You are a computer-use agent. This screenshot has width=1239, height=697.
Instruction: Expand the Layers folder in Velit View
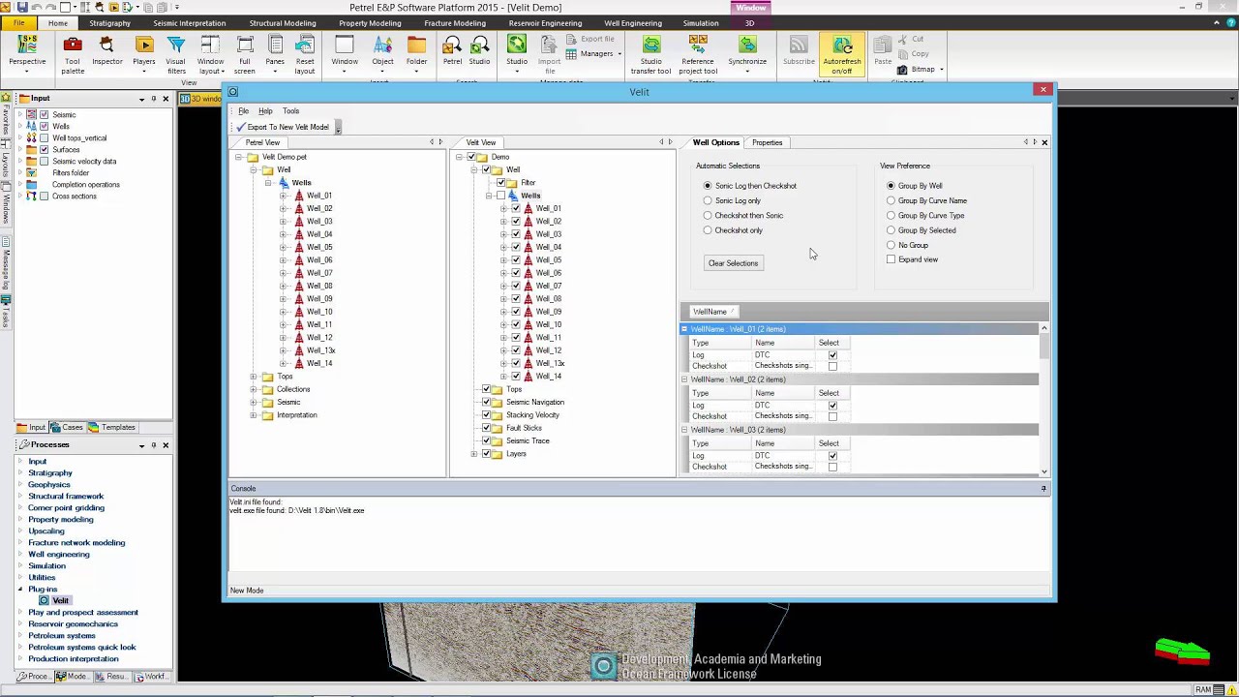(474, 454)
